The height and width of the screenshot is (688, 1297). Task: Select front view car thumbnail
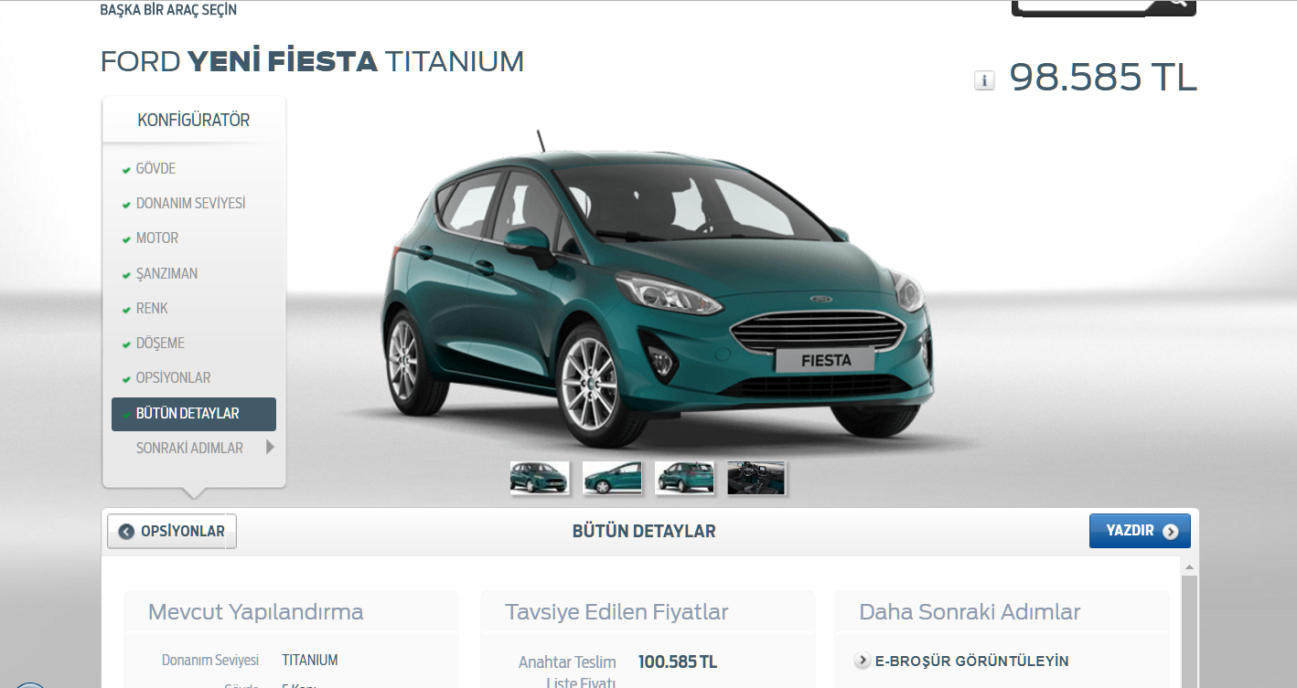click(540, 478)
